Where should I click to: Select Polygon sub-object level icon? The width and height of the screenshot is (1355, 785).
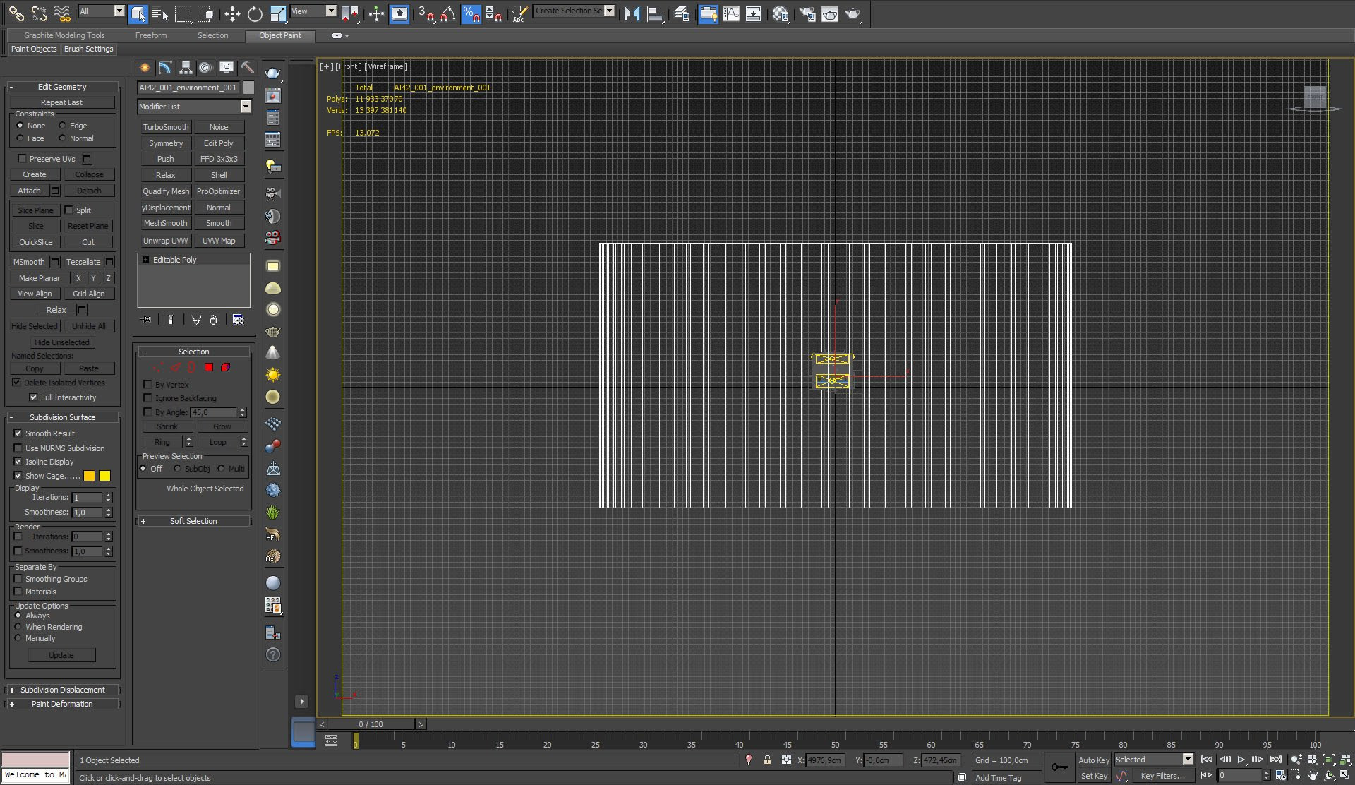209,367
